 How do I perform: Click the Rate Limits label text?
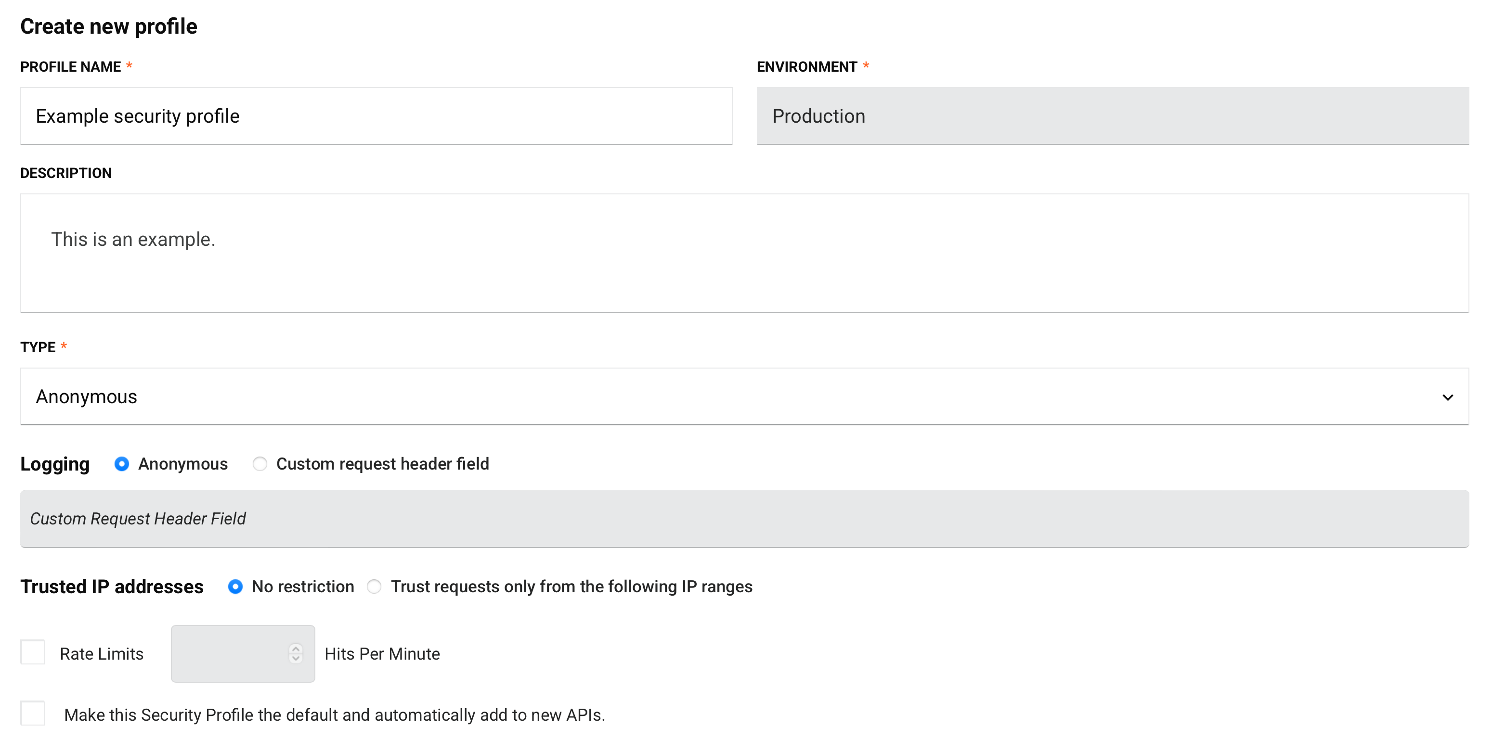click(102, 654)
